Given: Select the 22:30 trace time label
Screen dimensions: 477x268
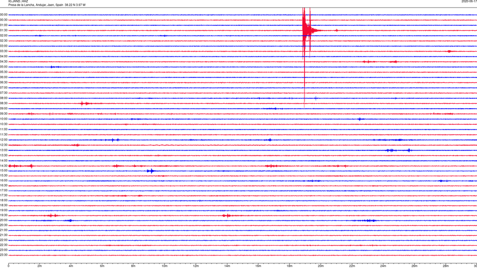Looking at the screenshot, I should coord(3,245).
